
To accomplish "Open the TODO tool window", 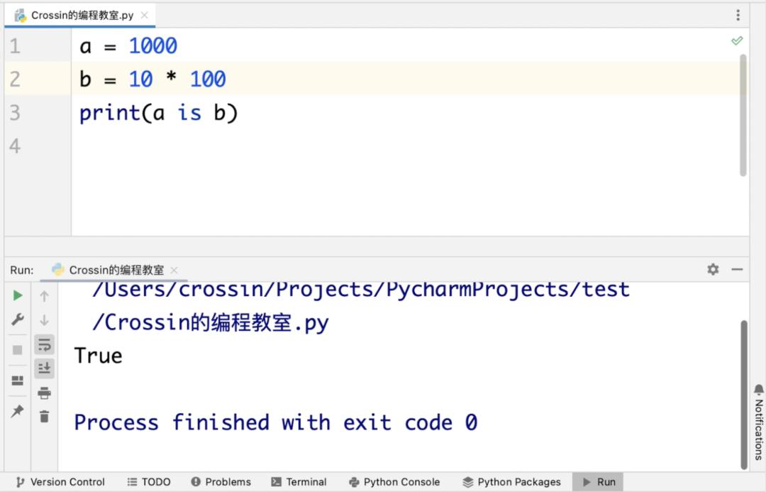I will pyautogui.click(x=149, y=482).
